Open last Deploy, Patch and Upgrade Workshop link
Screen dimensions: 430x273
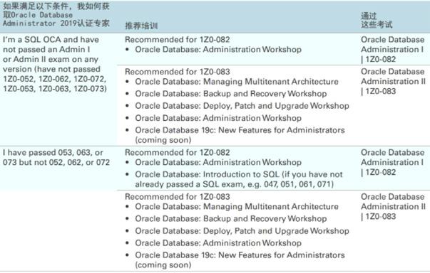pyautogui.click(x=242, y=231)
